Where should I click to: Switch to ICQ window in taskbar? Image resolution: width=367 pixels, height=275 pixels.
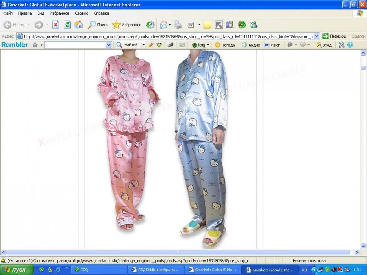[99, 269]
